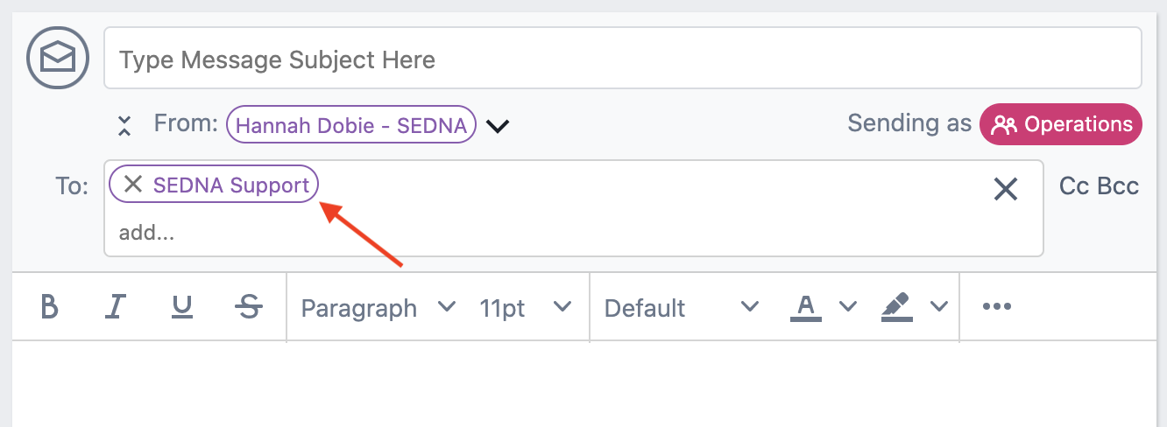Apply the text color A icon

coord(806,307)
